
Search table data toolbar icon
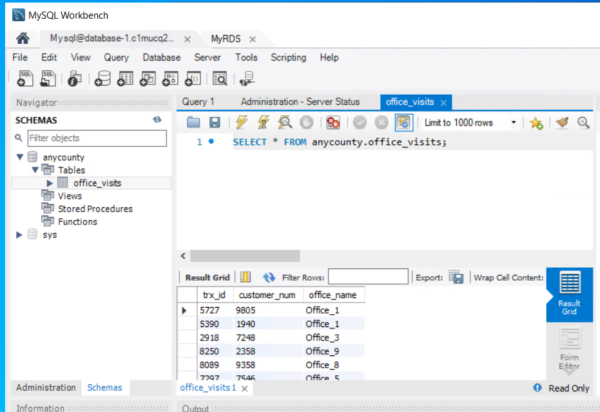click(x=220, y=79)
